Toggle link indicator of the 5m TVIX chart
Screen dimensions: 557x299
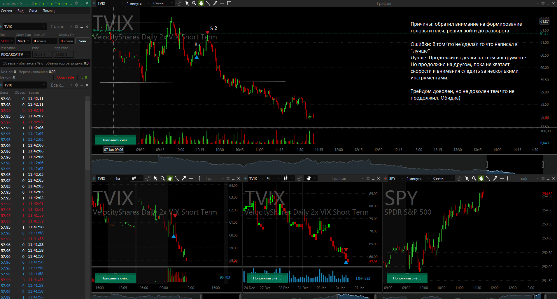coord(94,178)
